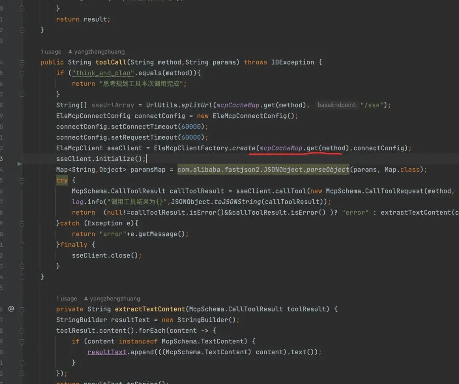Click the "error" string in ternary return
Viewport: 459px width, 384px height.
355,213
